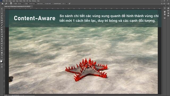Viewport: 170px width, 96px height.
Task: Select the Move tool
Action: [2, 9]
